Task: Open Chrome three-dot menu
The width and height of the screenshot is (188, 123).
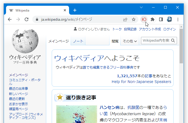Action: point(178,19)
